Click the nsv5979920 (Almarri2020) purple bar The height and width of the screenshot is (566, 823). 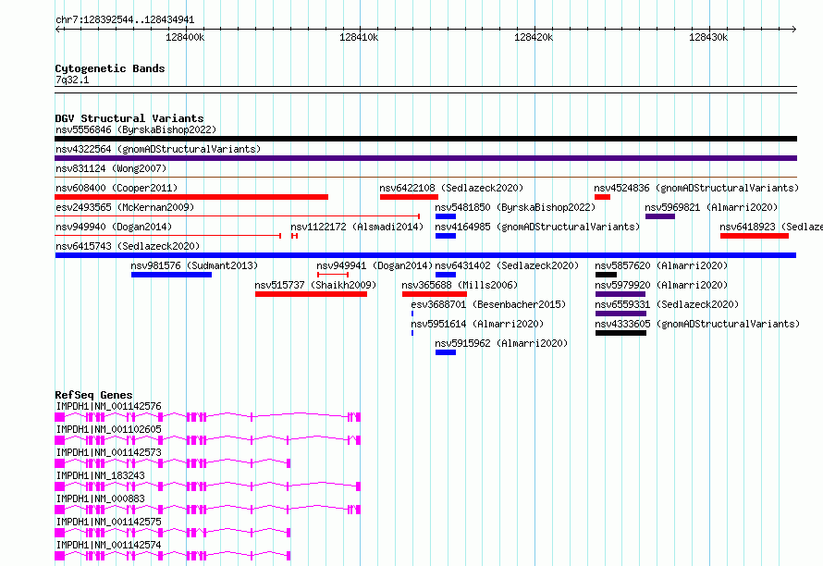[x=620, y=294]
